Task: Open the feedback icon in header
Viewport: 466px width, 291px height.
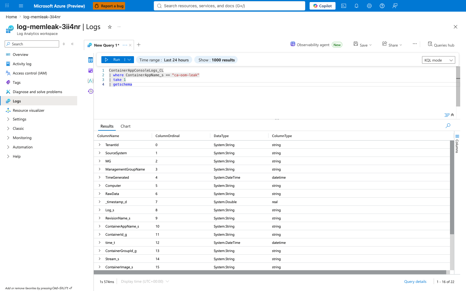Action: [x=395, y=6]
